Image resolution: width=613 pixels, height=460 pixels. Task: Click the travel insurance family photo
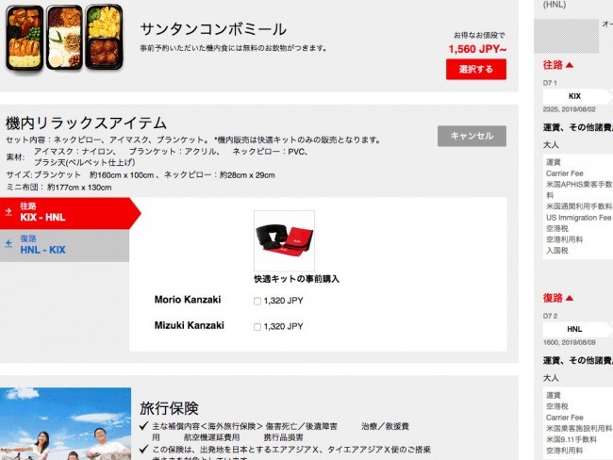pyautogui.click(x=65, y=423)
